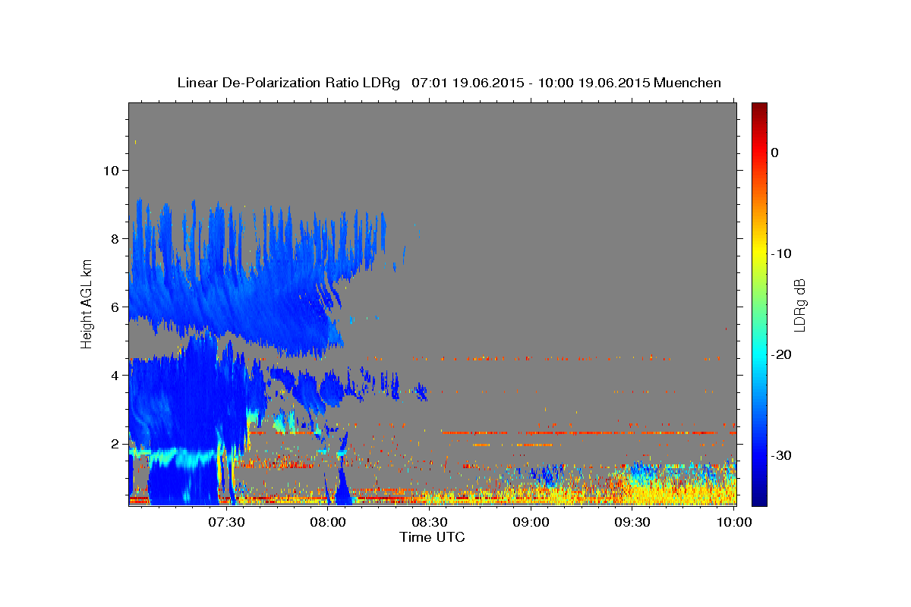
Task: Click the 10:00 time tick label
Action: point(734,522)
